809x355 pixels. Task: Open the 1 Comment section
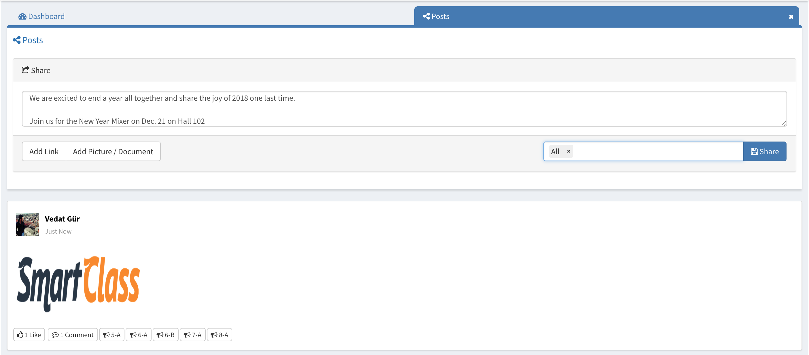coord(73,335)
